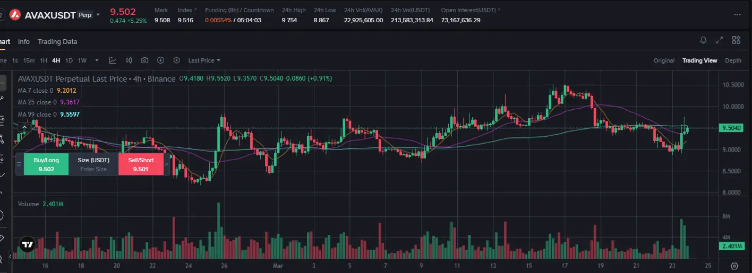This screenshot has width=752, height=273.
Task: Select the 1D interval
Action: 69,60
